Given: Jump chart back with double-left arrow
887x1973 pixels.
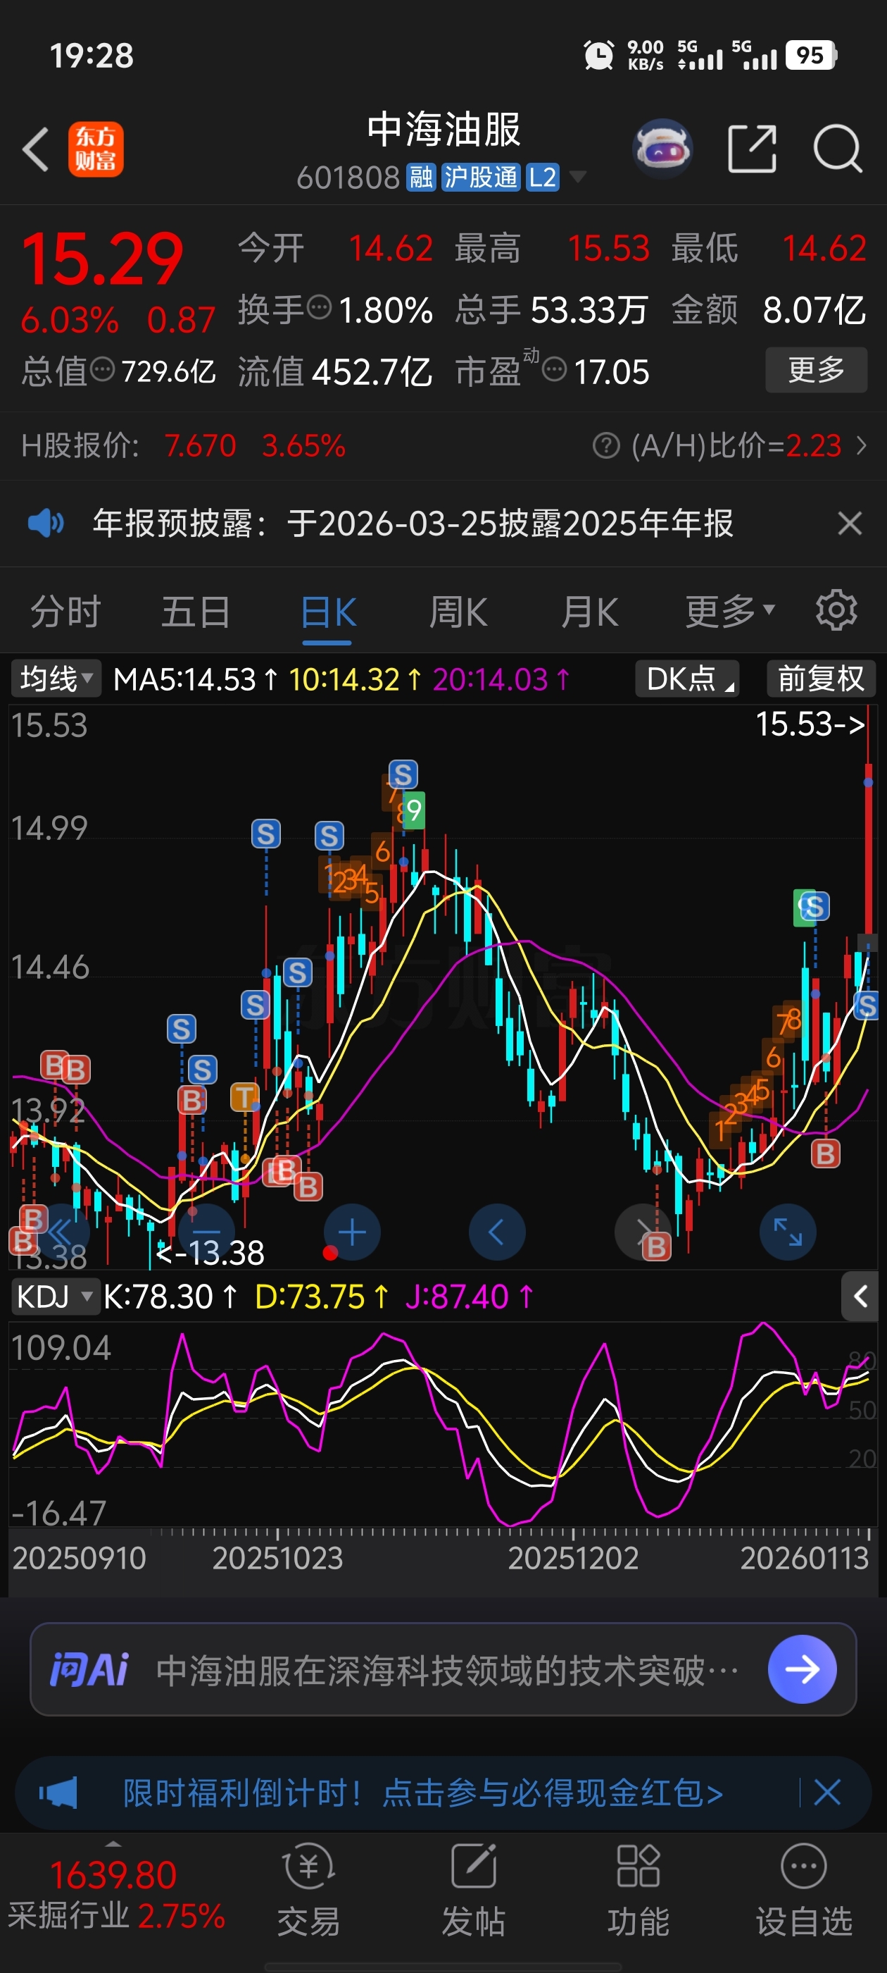Looking at the screenshot, I should pos(62,1232).
